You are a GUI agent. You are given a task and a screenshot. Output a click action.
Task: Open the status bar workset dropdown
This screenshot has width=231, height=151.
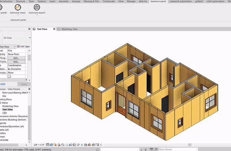(x=138, y=149)
